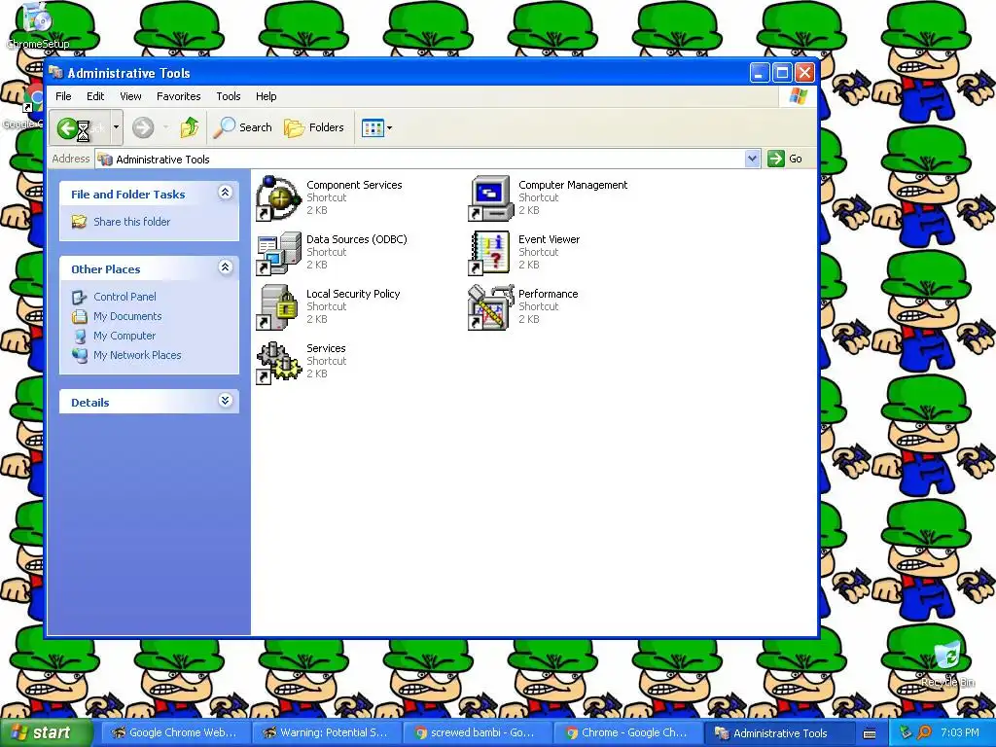Image resolution: width=996 pixels, height=747 pixels.
Task: Open the File menu
Action: coord(63,96)
